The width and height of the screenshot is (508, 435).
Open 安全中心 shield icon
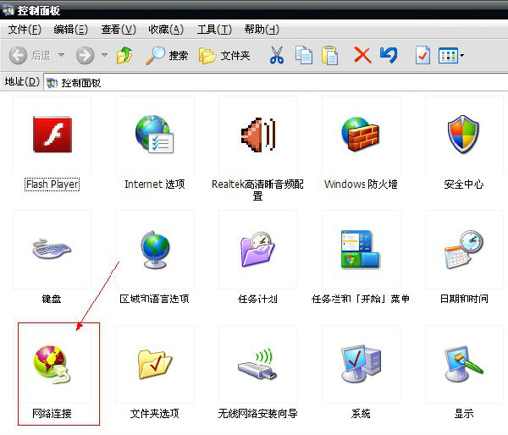point(463,134)
